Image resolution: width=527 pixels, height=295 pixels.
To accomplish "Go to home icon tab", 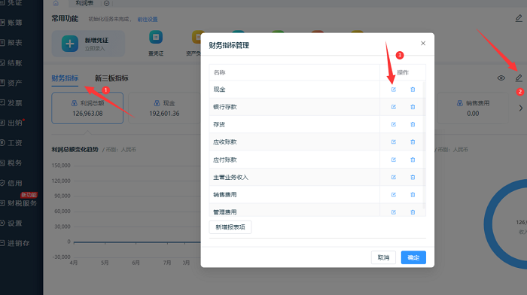I will coord(56,3).
